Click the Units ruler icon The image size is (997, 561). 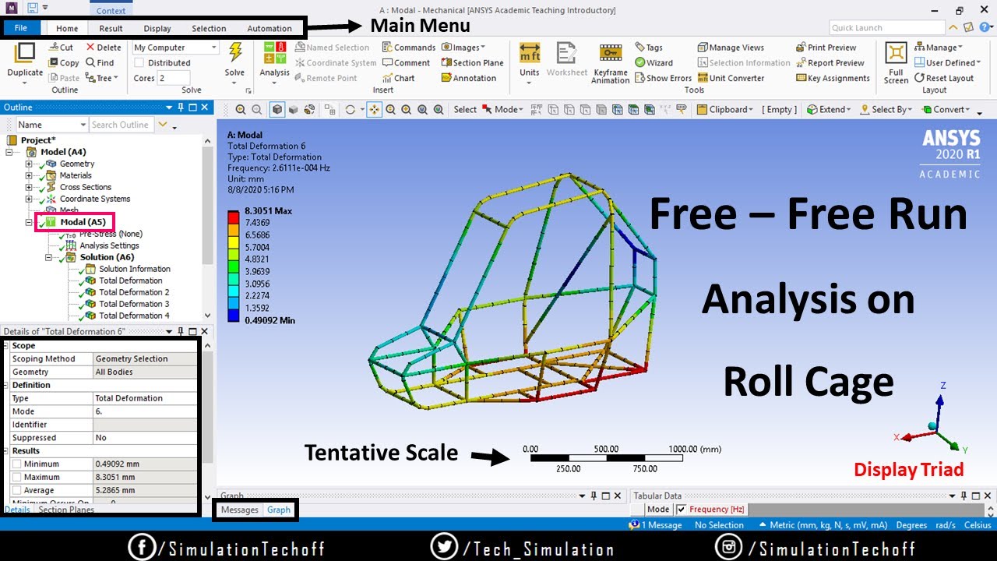[x=530, y=53]
